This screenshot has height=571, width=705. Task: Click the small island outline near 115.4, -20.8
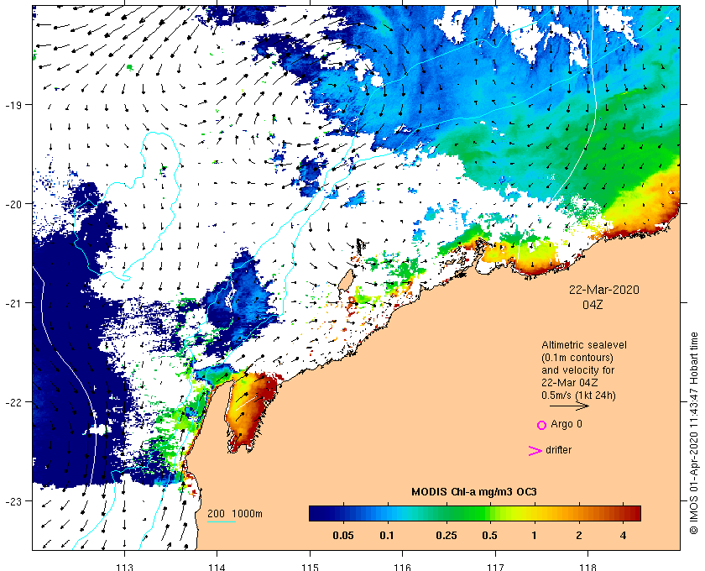[345, 280]
